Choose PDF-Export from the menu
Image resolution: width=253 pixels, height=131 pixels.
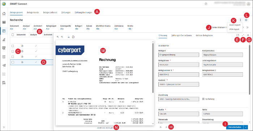234,30
